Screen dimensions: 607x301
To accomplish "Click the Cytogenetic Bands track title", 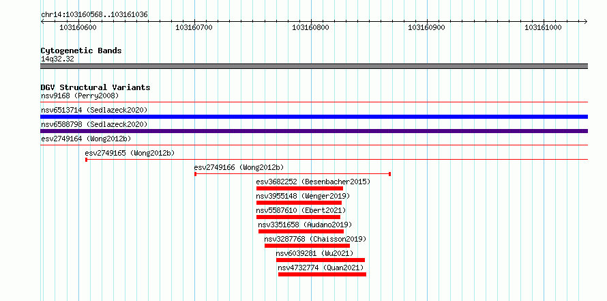I will (x=81, y=51).
